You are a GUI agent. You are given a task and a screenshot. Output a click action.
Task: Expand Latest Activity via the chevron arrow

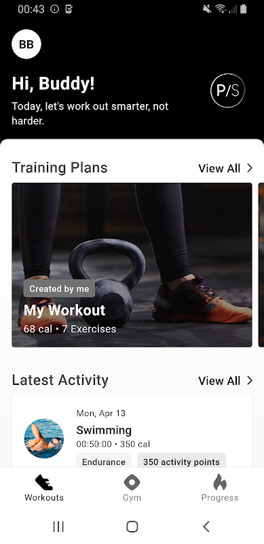point(250,381)
